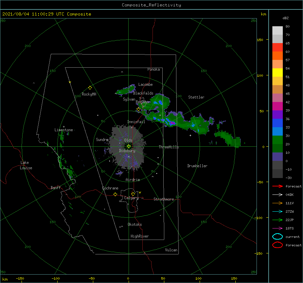Click the dBZ legend heading

pyautogui.click(x=285, y=18)
